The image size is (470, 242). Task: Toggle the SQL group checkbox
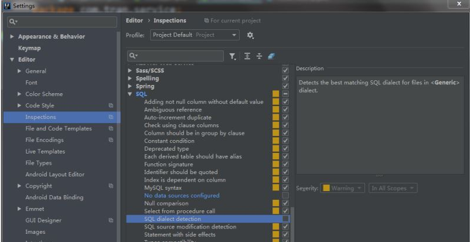285,94
